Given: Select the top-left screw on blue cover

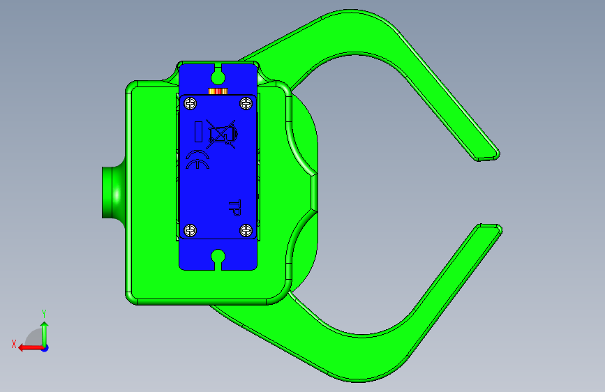Looking at the screenshot, I should pos(191,103).
